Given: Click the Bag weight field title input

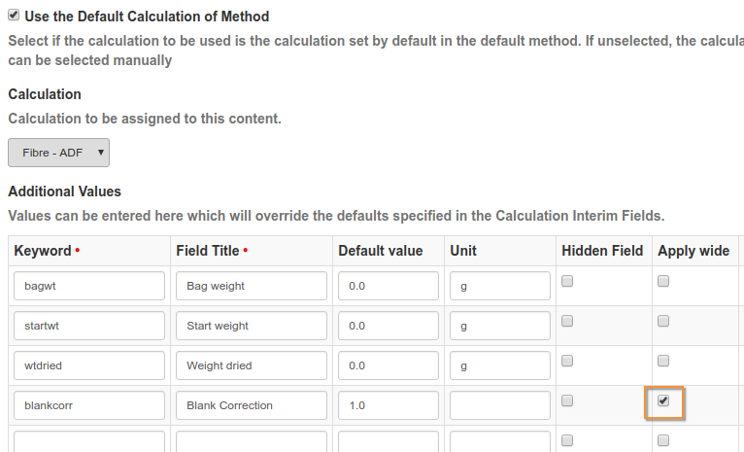Looking at the screenshot, I should coord(252,286).
